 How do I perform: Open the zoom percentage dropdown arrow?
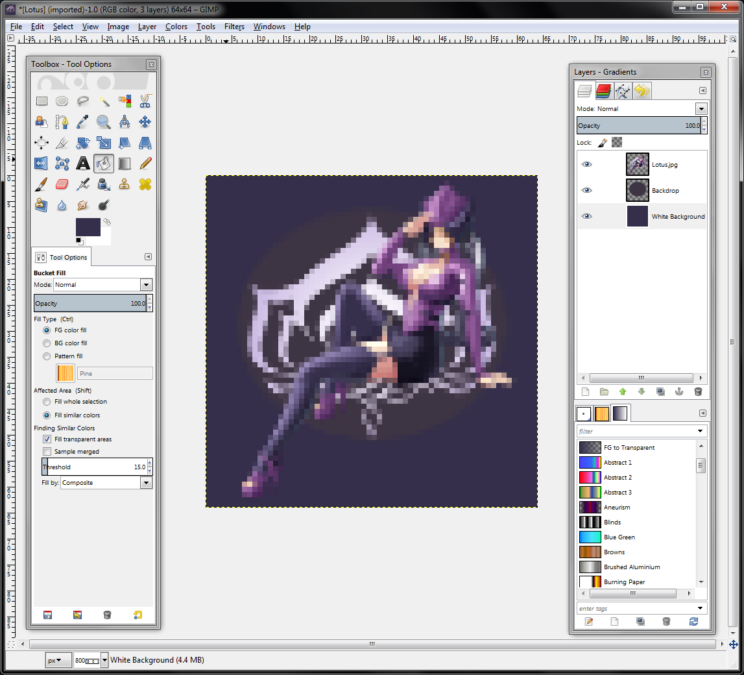point(104,660)
